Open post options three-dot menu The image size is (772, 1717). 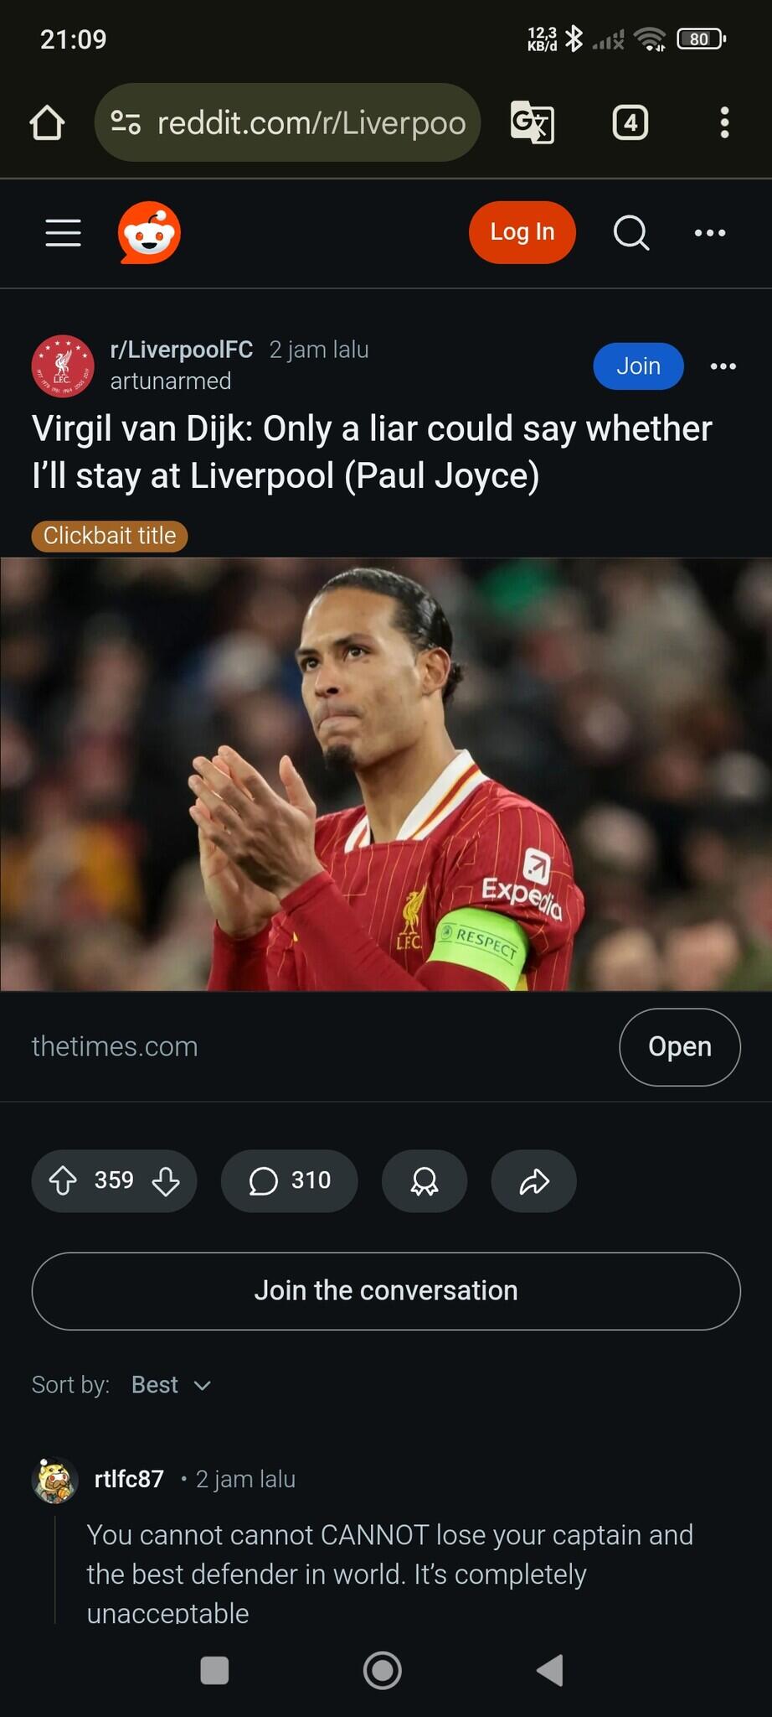point(723,366)
